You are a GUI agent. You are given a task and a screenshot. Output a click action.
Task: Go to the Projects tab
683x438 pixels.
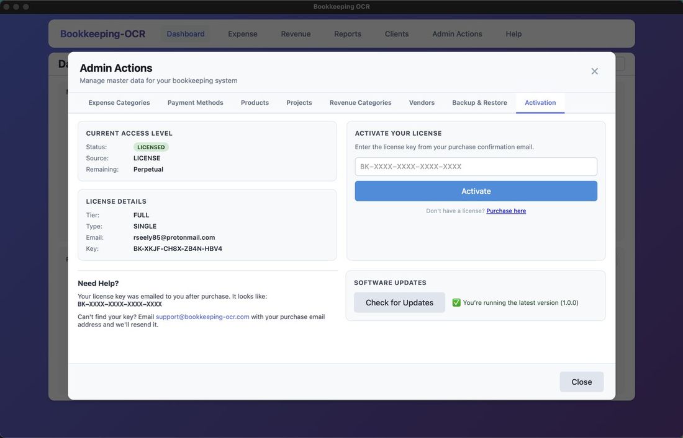tap(299, 103)
